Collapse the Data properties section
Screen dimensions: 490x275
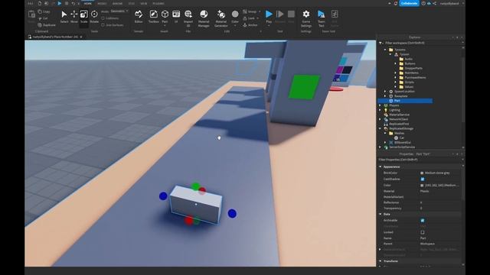pos(381,214)
